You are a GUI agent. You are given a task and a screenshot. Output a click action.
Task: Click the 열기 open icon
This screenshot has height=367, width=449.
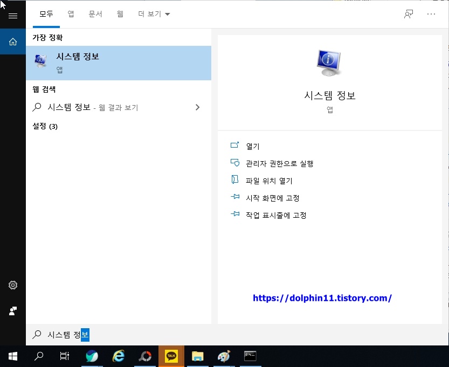[x=235, y=145]
